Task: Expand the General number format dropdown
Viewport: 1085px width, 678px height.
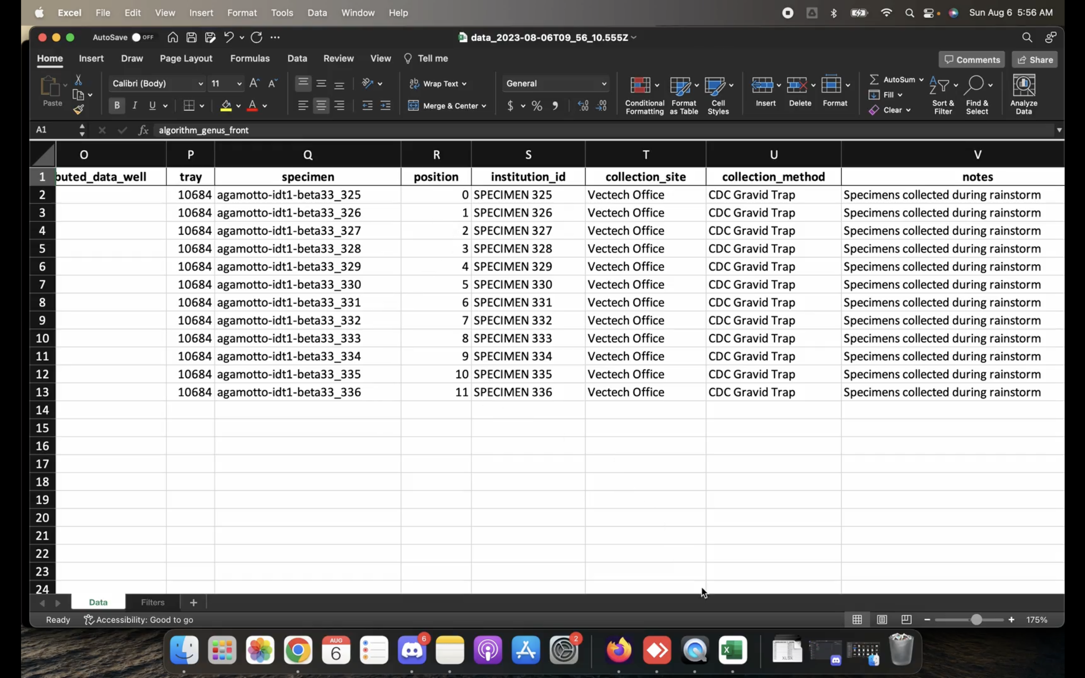Action: [x=604, y=83]
